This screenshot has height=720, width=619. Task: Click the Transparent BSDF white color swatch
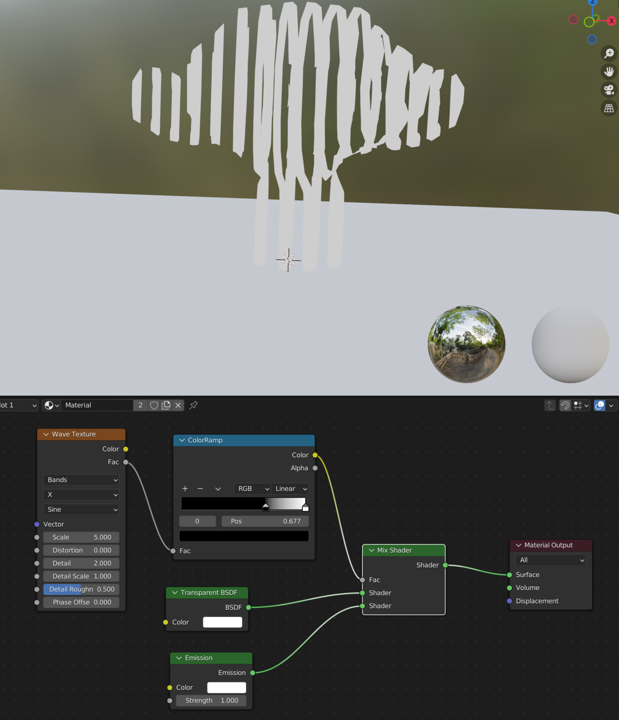(x=222, y=622)
